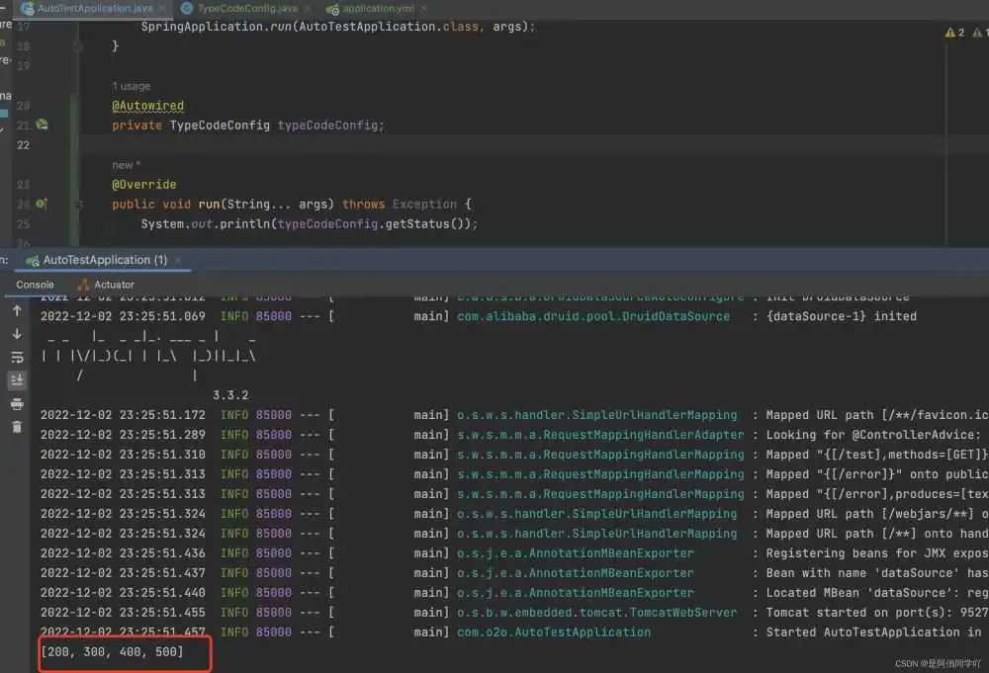The width and height of the screenshot is (989, 673).
Task: Toggle scroll to end of console output
Action: [17, 379]
